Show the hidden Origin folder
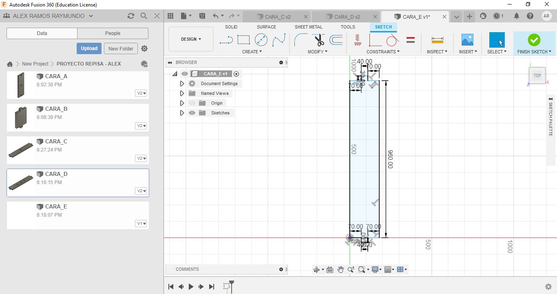 click(192, 103)
